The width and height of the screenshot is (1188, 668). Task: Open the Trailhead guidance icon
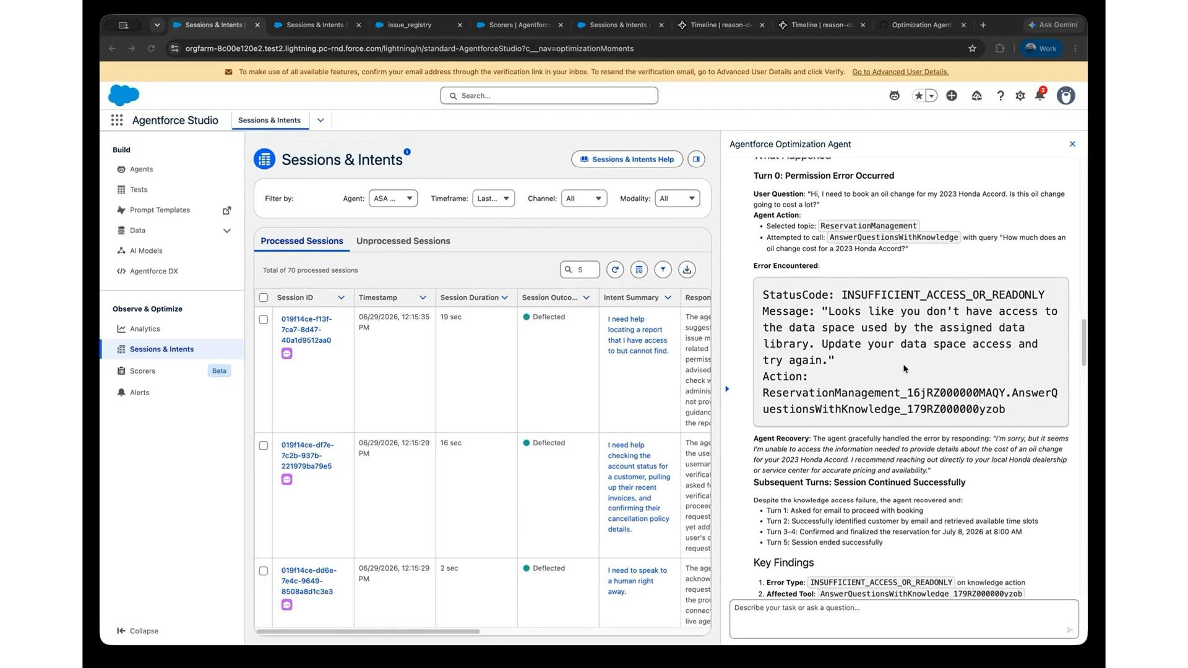coord(976,96)
